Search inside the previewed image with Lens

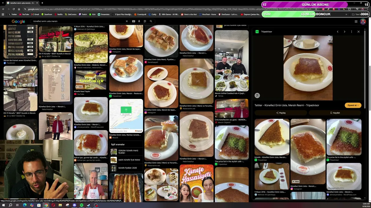click(x=257, y=96)
